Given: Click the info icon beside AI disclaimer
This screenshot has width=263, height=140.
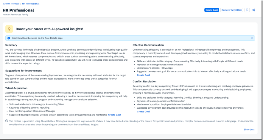Looking at the screenshot, I should pyautogui.click(x=7, y=121).
